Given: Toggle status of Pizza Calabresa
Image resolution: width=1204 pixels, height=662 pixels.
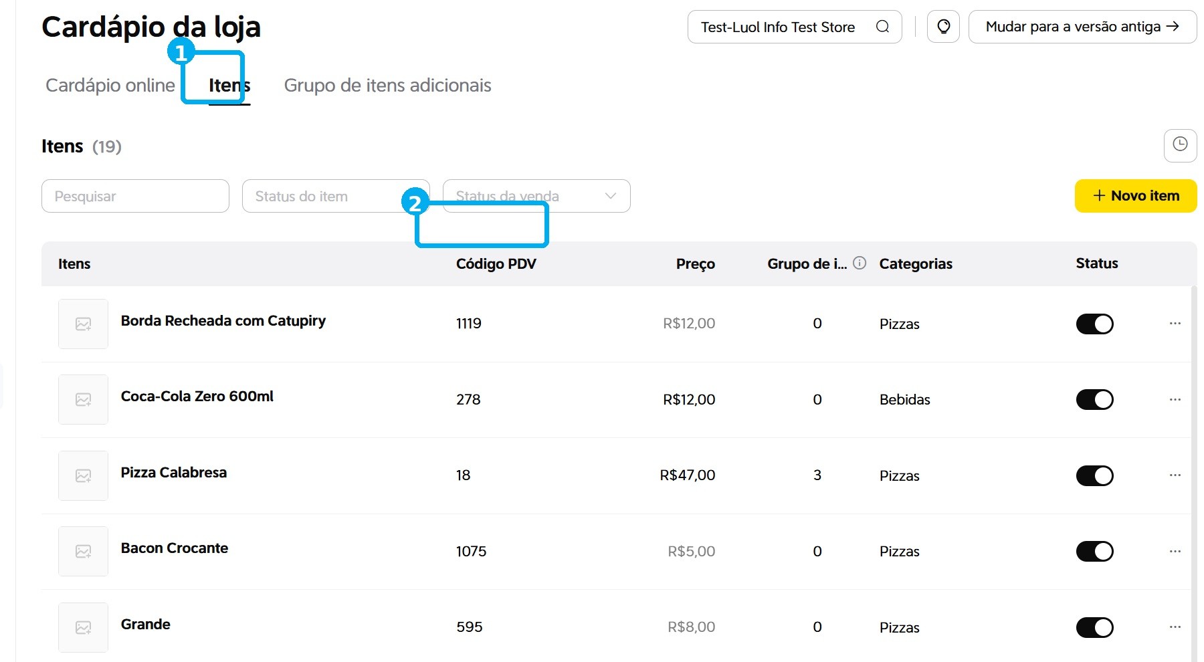Looking at the screenshot, I should (x=1094, y=475).
